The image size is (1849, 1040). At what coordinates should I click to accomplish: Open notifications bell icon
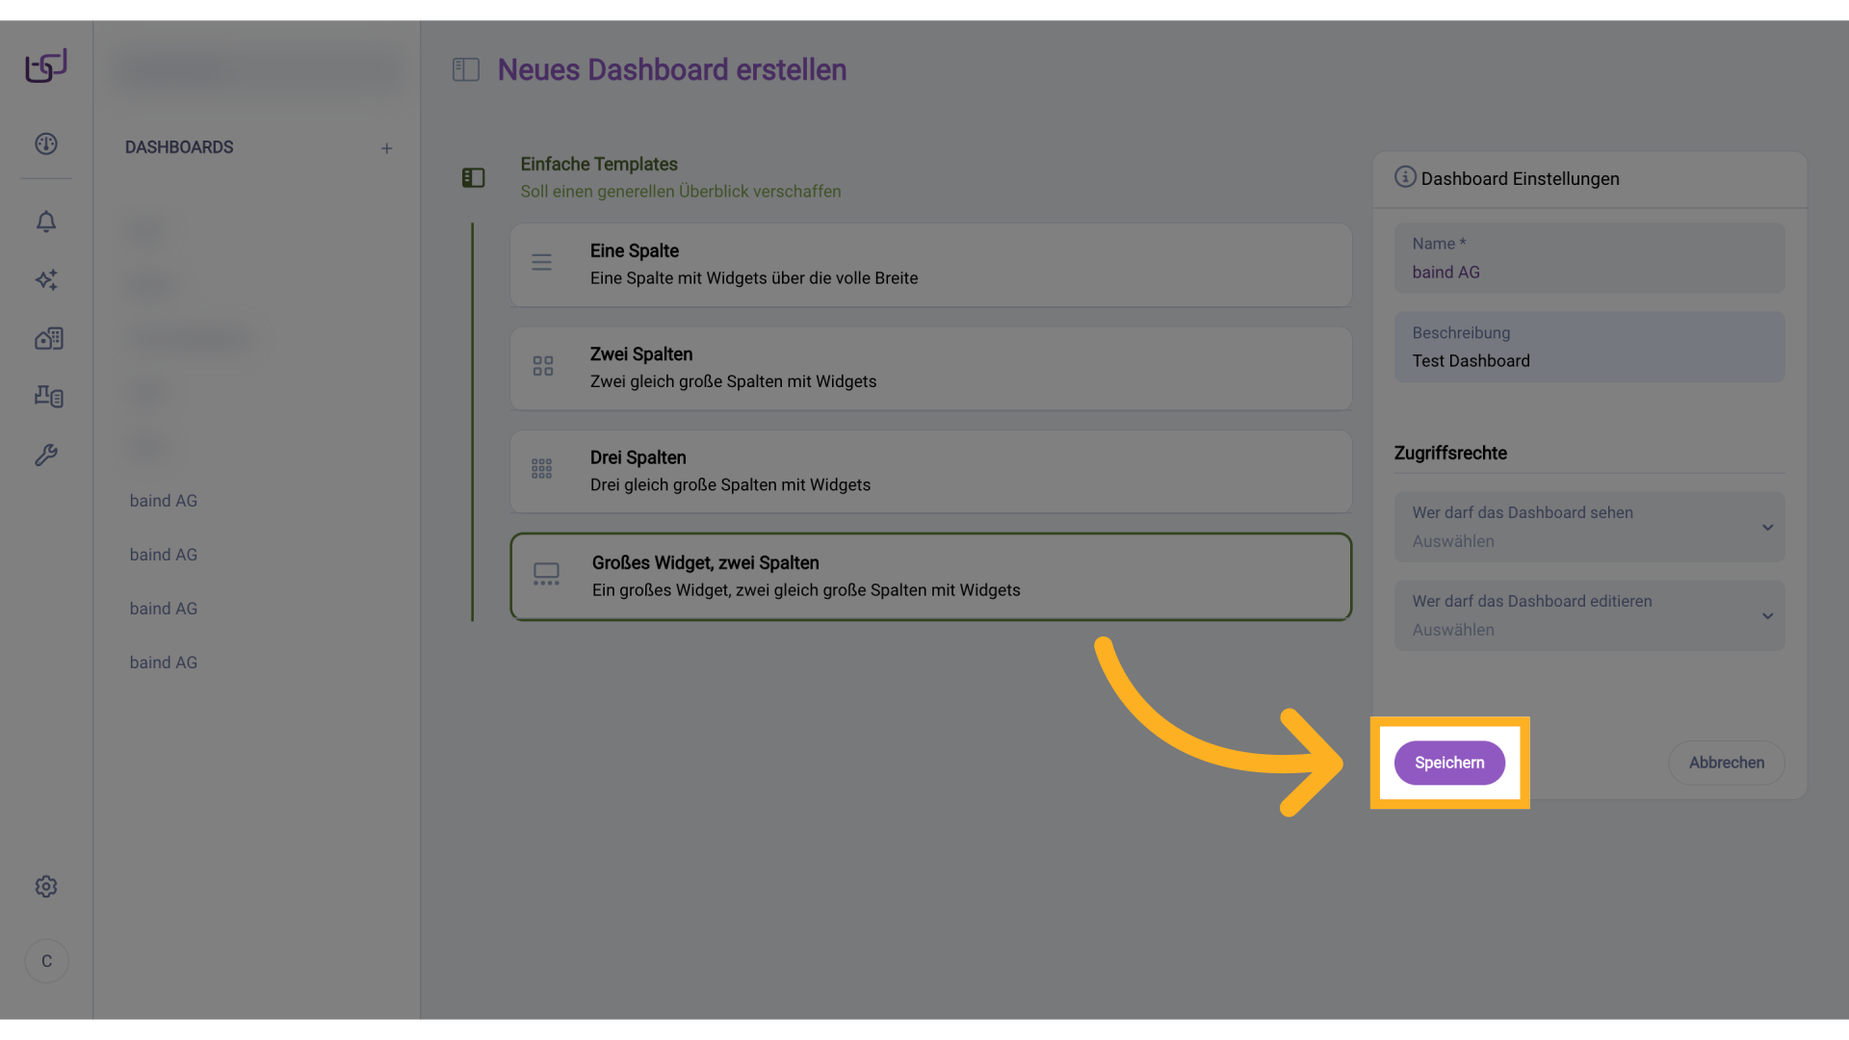tap(46, 222)
